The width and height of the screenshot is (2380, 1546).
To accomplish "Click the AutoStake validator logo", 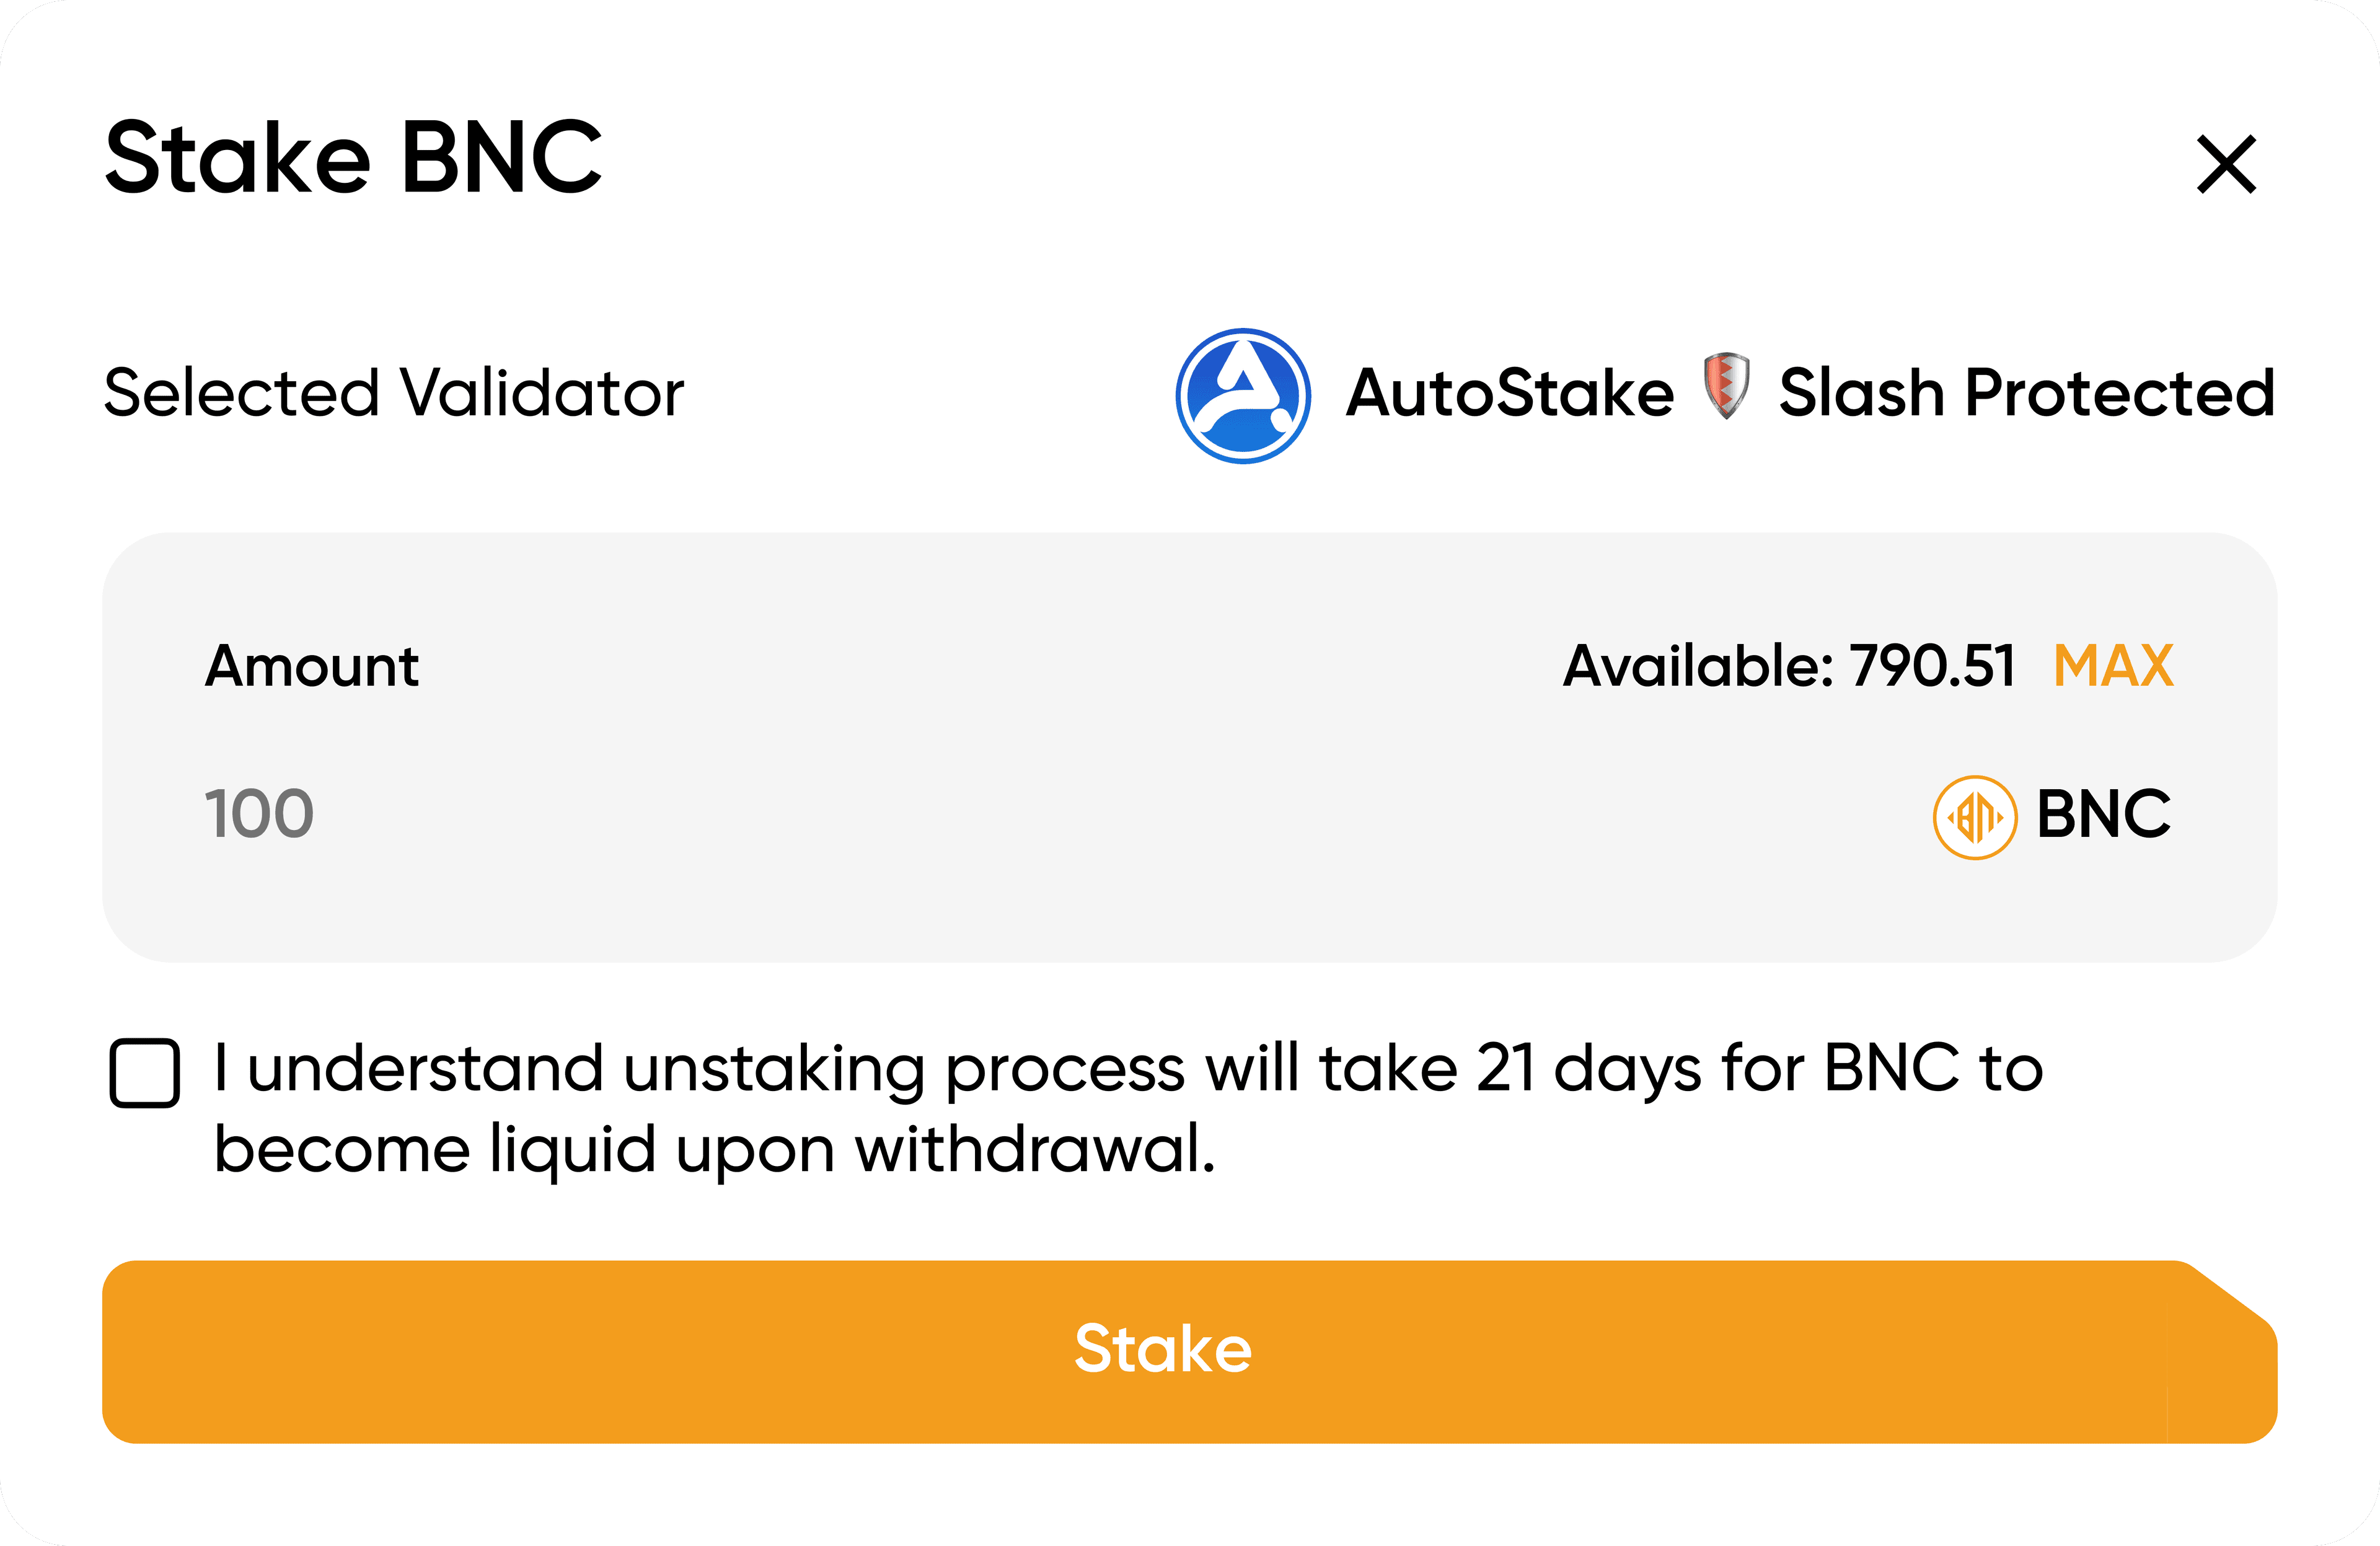I will point(1243,396).
